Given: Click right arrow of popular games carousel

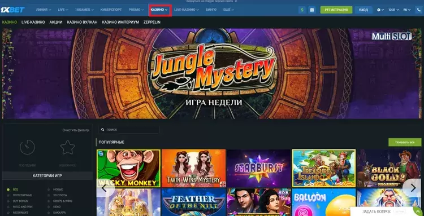Looking at the screenshot, I should pos(413,188).
